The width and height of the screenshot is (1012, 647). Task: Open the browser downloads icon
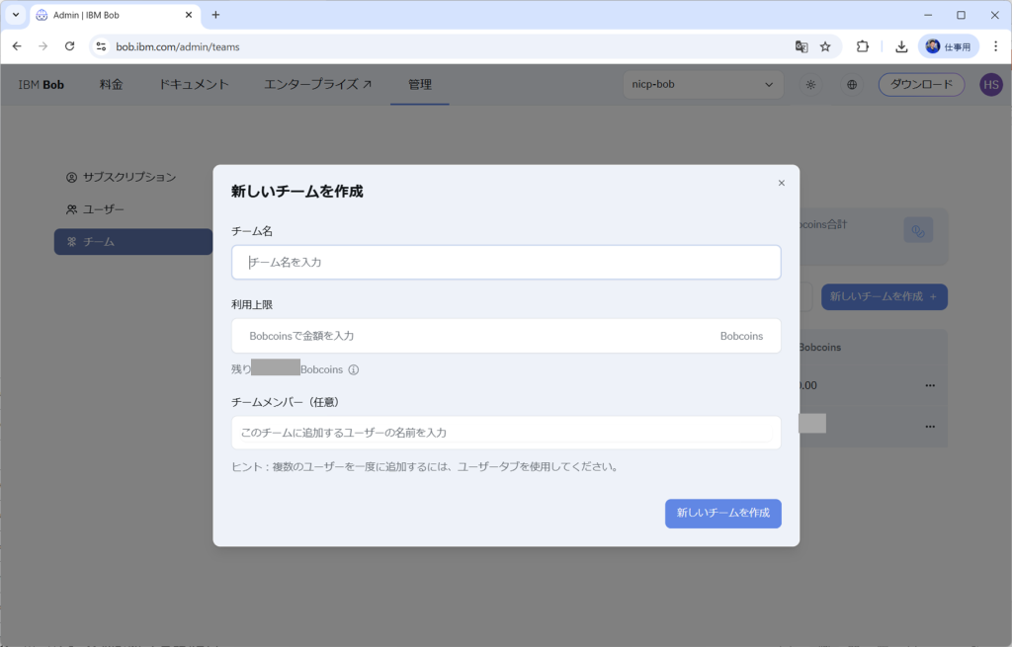(x=901, y=46)
